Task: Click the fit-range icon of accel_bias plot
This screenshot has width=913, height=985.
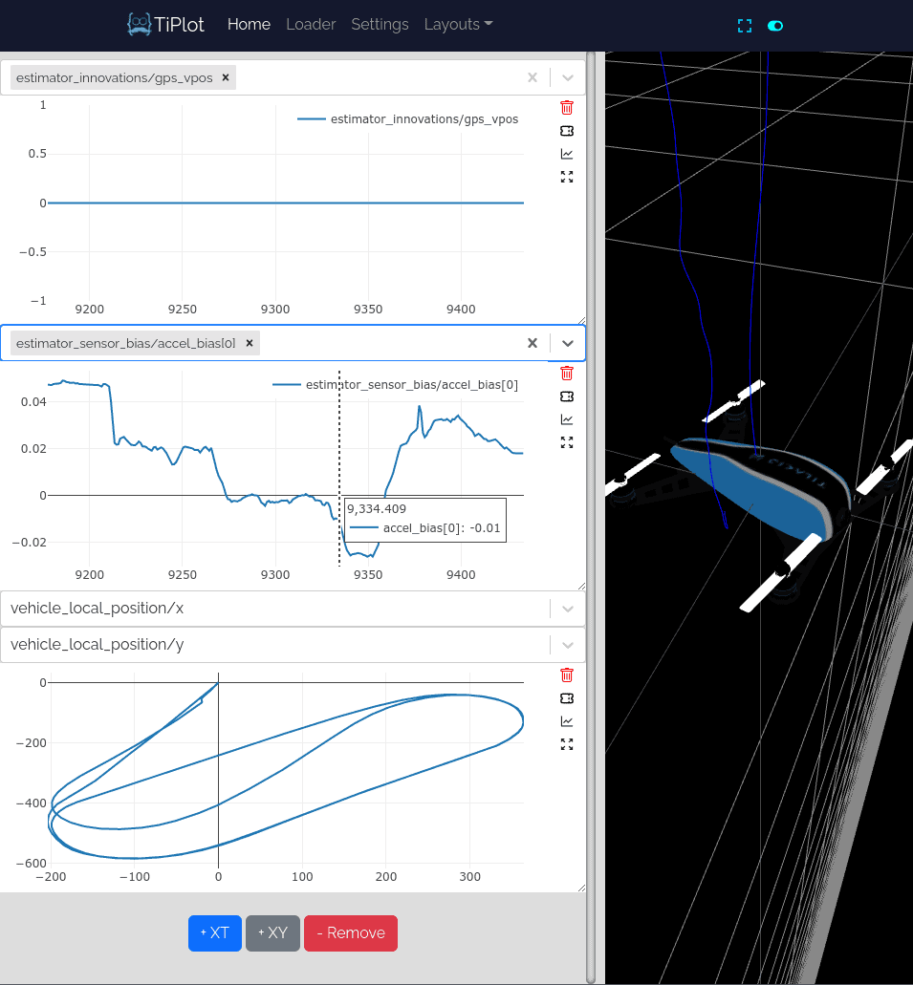Action: tap(567, 396)
